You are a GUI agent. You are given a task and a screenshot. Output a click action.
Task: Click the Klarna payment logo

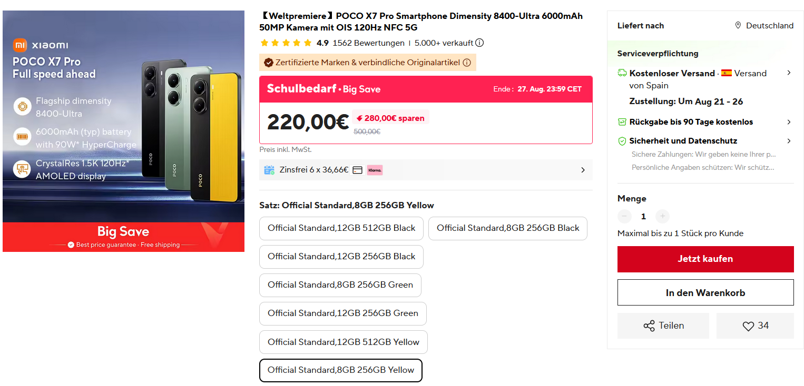pyautogui.click(x=375, y=170)
